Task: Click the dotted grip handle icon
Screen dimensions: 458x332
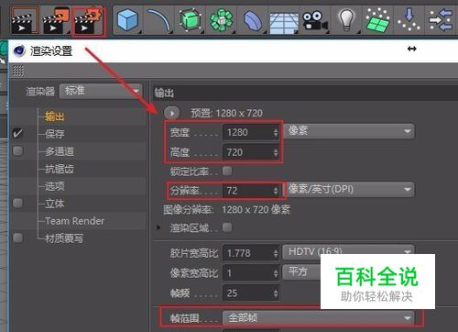Action: point(18,71)
